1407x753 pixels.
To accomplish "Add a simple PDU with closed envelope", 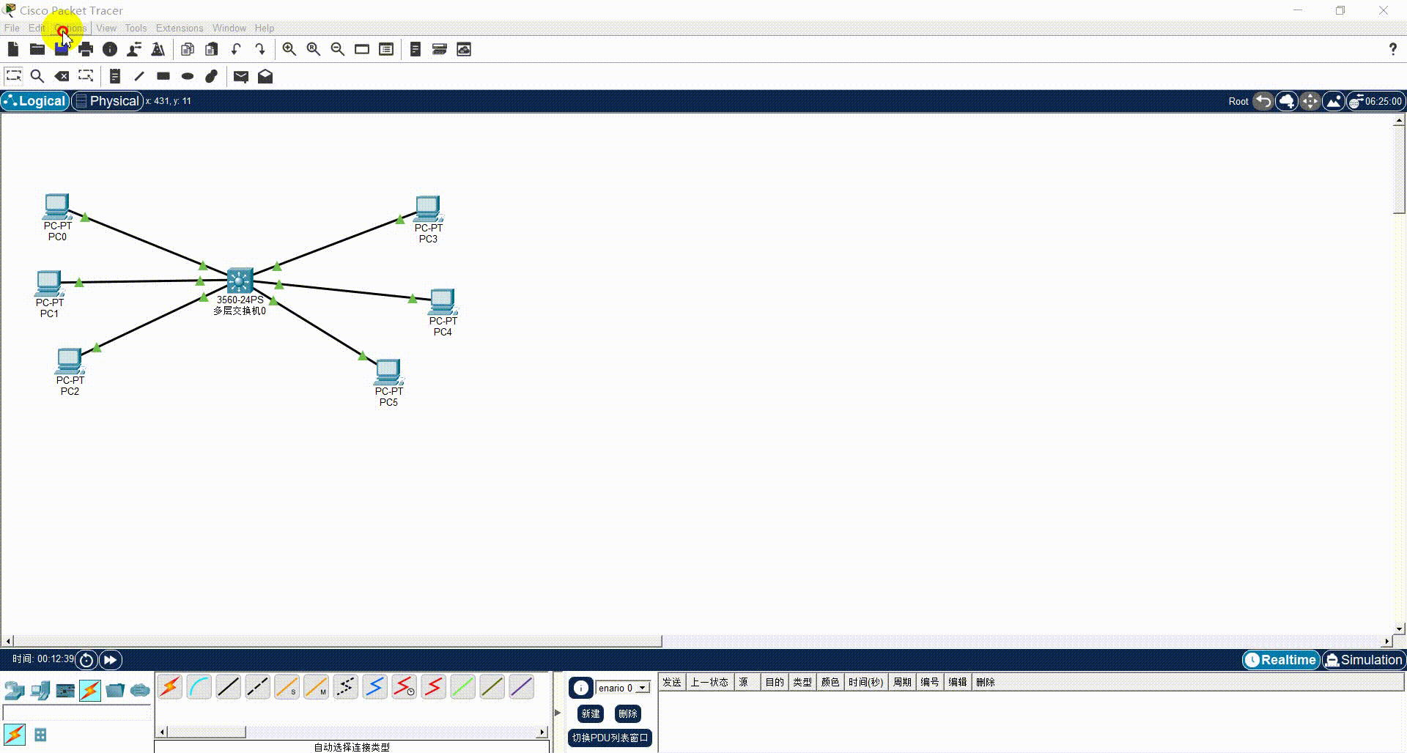I will [241, 75].
